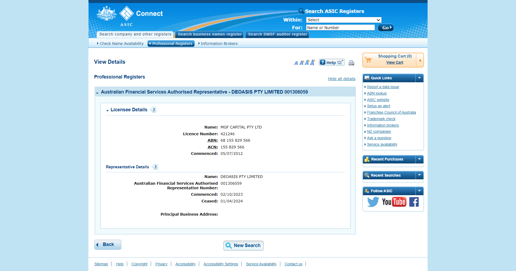
Task: Click the Hide all details link
Action: (x=342, y=79)
